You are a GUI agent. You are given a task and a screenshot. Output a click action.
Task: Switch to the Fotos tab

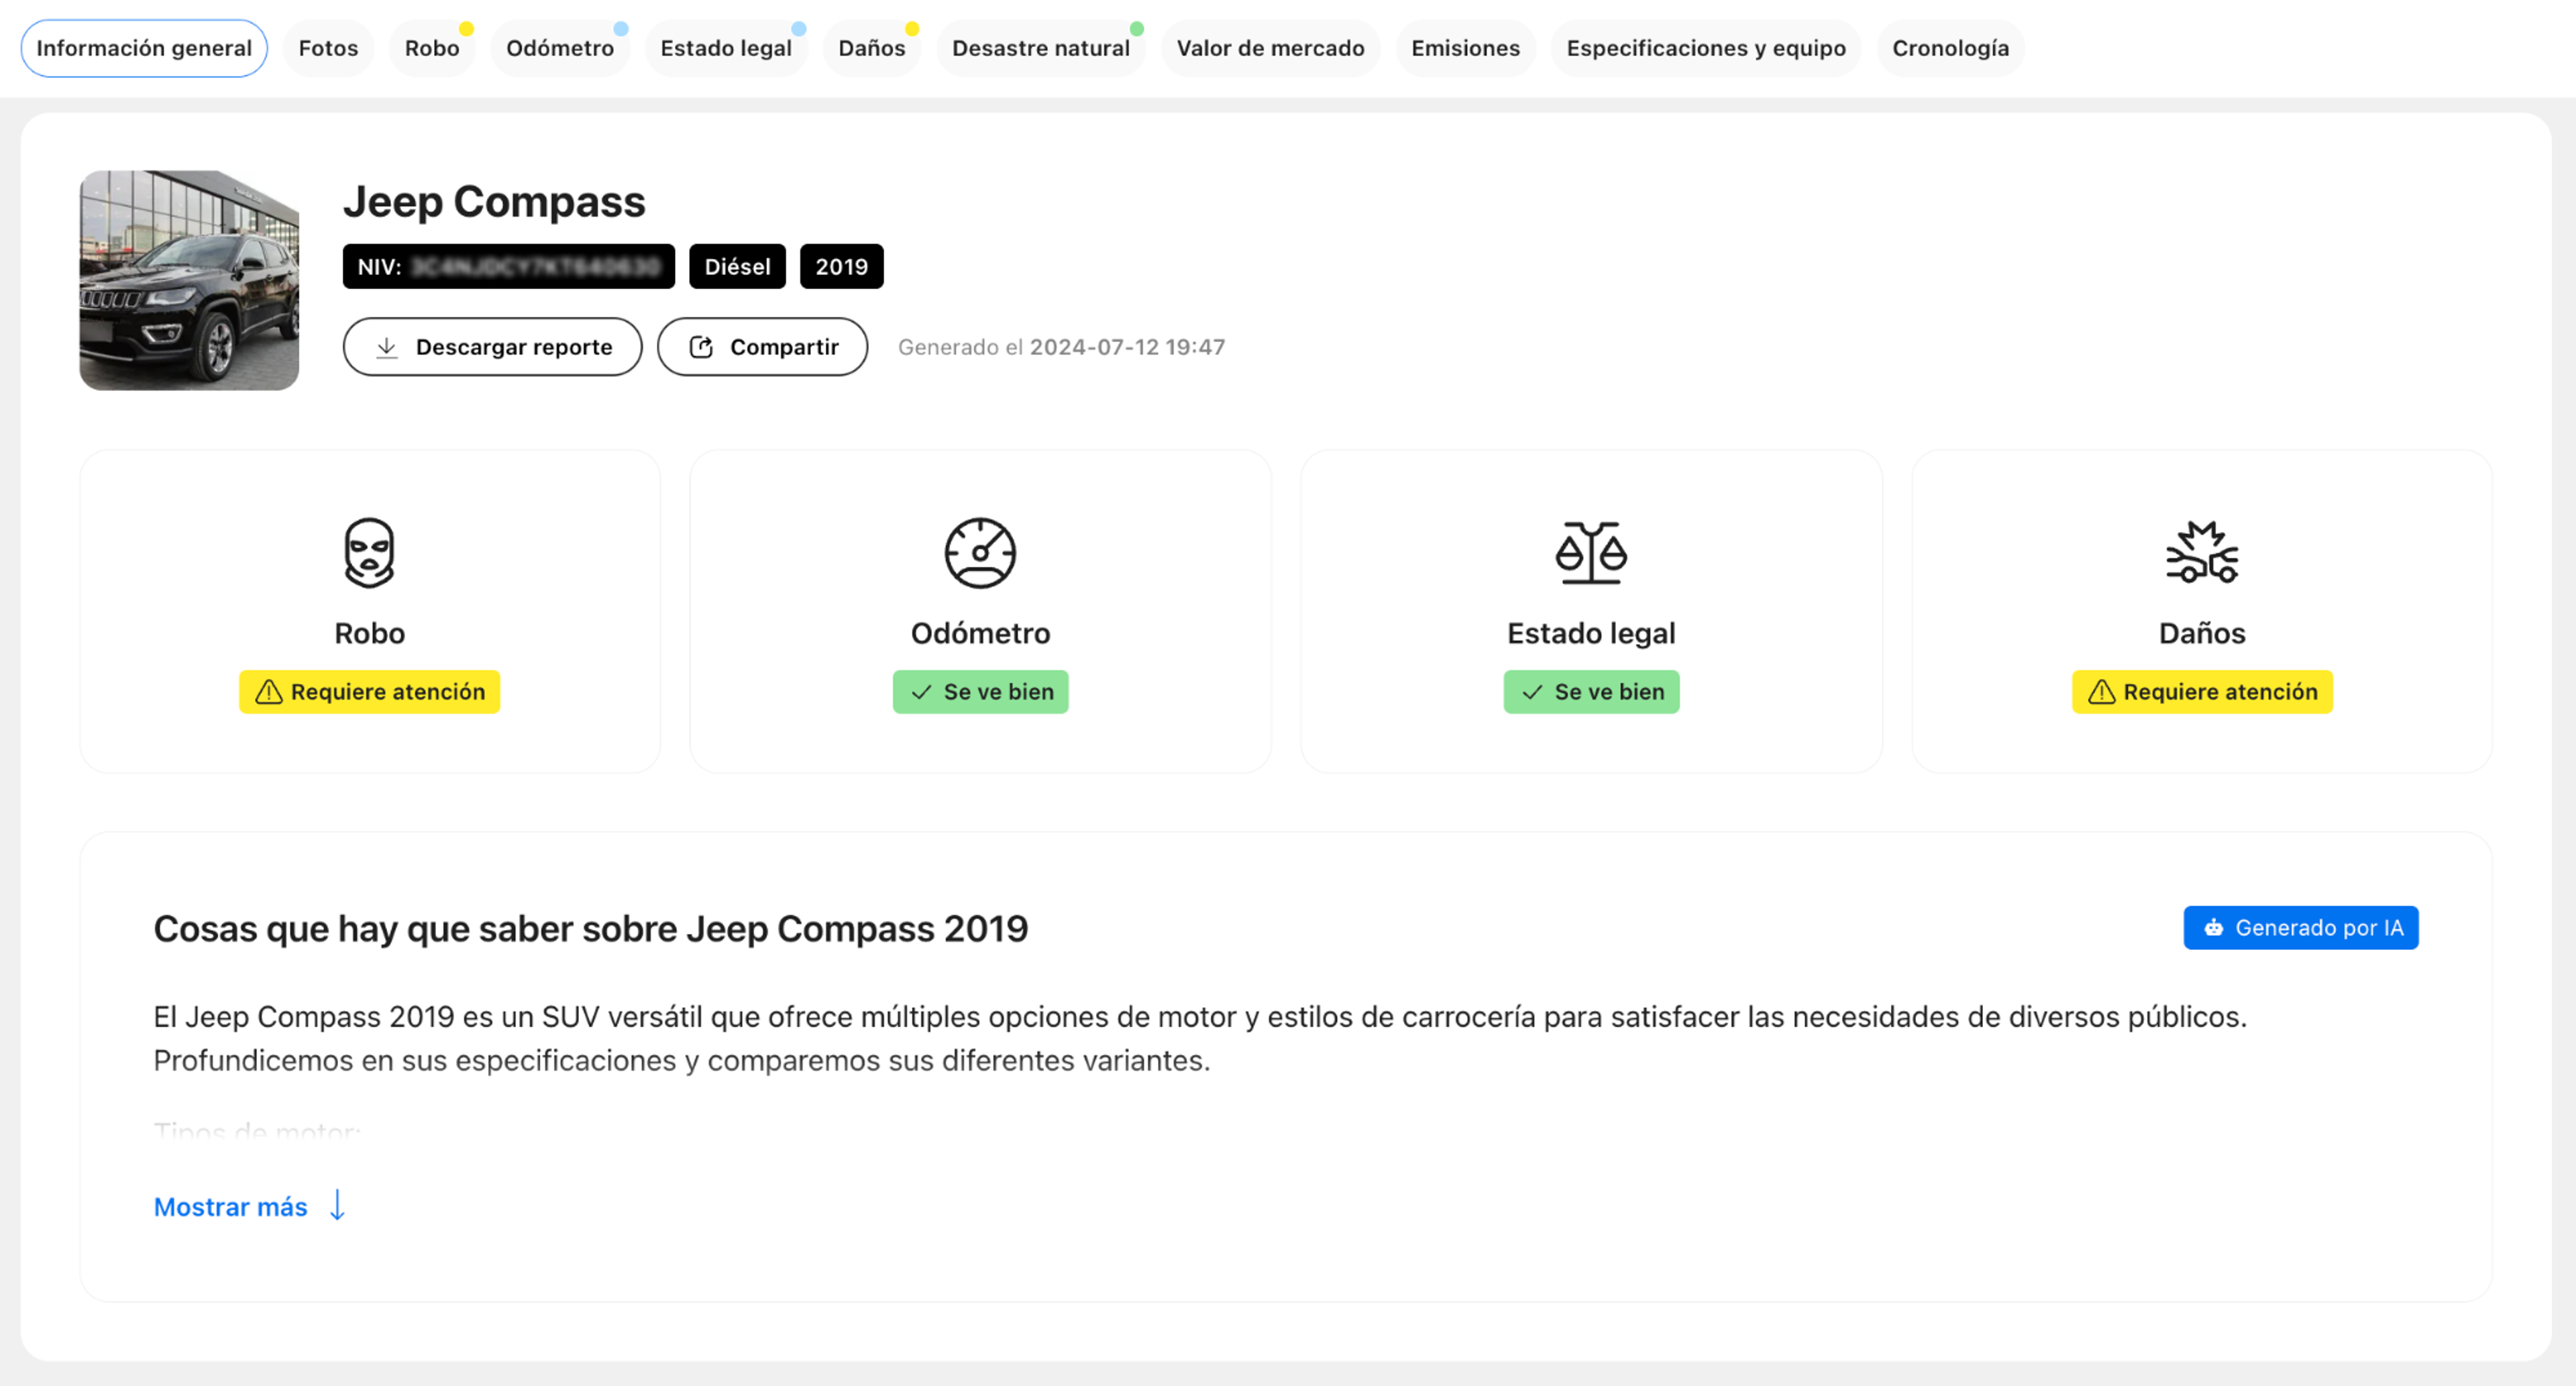328,48
